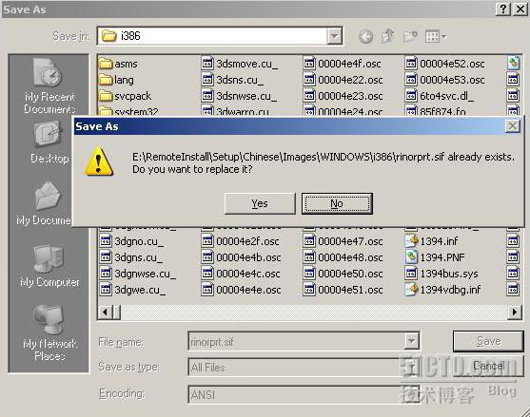Create a new folder

pyautogui.click(x=410, y=36)
